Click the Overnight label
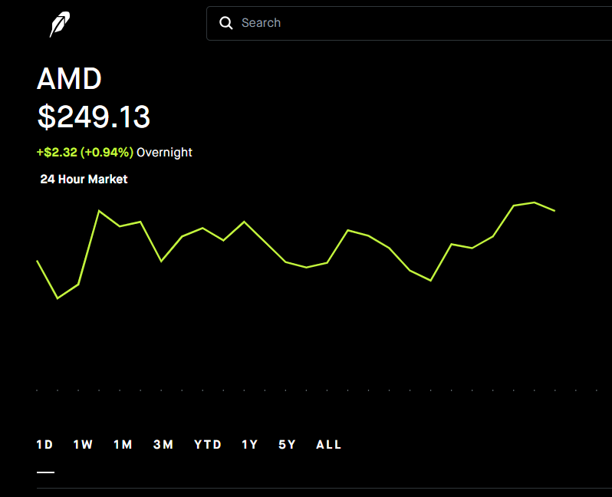Image resolution: width=612 pixels, height=497 pixels. click(x=164, y=153)
